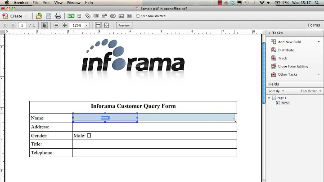Open the Sort By dropdown

click(276, 91)
